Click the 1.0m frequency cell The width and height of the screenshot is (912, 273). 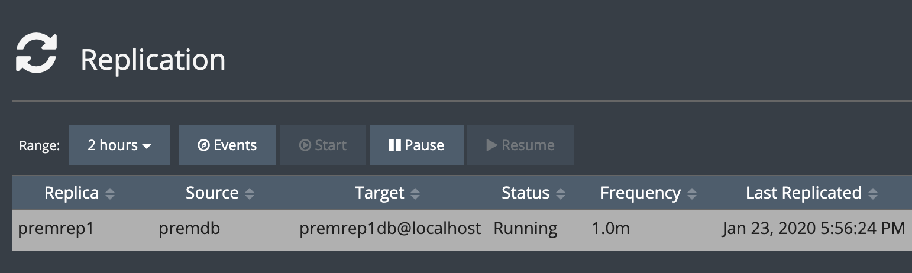(610, 229)
